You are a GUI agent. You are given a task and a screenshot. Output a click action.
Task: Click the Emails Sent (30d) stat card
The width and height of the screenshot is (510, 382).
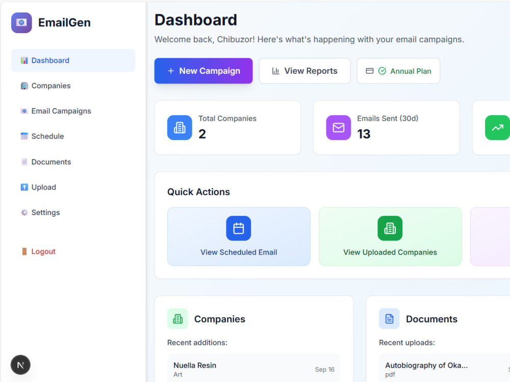click(x=387, y=128)
